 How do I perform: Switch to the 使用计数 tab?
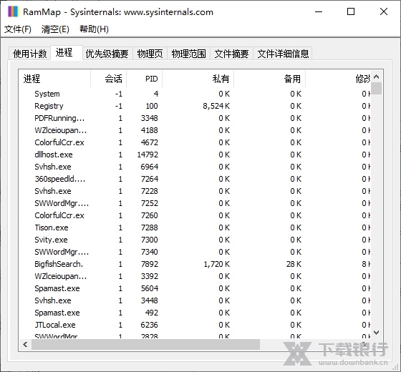pos(29,54)
